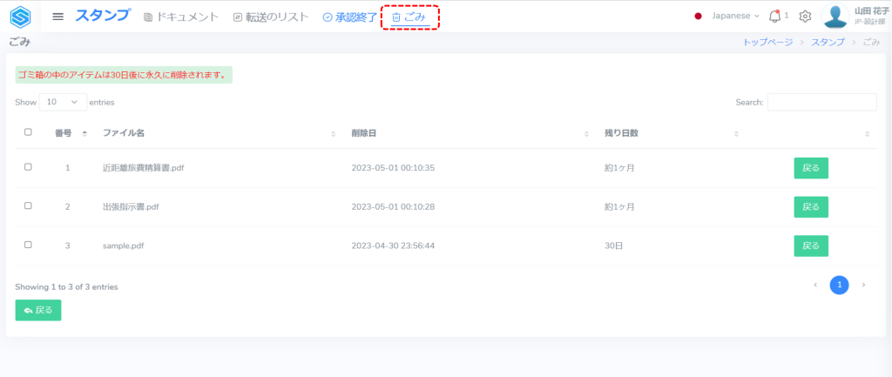Click the user profile avatar

[835, 17]
